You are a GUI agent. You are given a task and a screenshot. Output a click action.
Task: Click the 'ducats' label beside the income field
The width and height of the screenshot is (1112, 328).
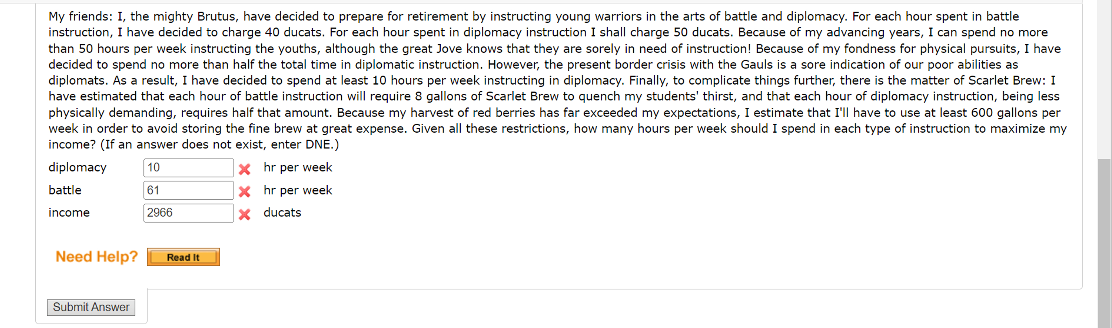pyautogui.click(x=283, y=212)
